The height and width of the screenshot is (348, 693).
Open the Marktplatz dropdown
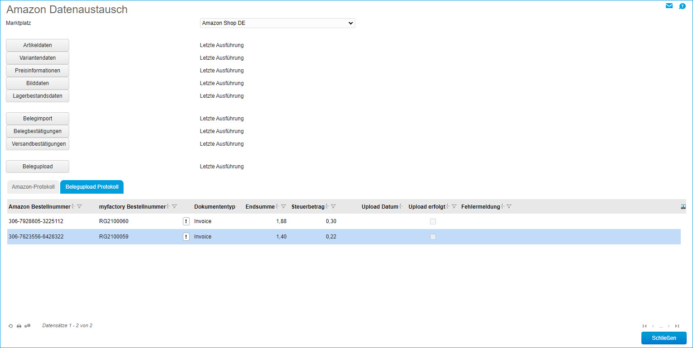277,23
